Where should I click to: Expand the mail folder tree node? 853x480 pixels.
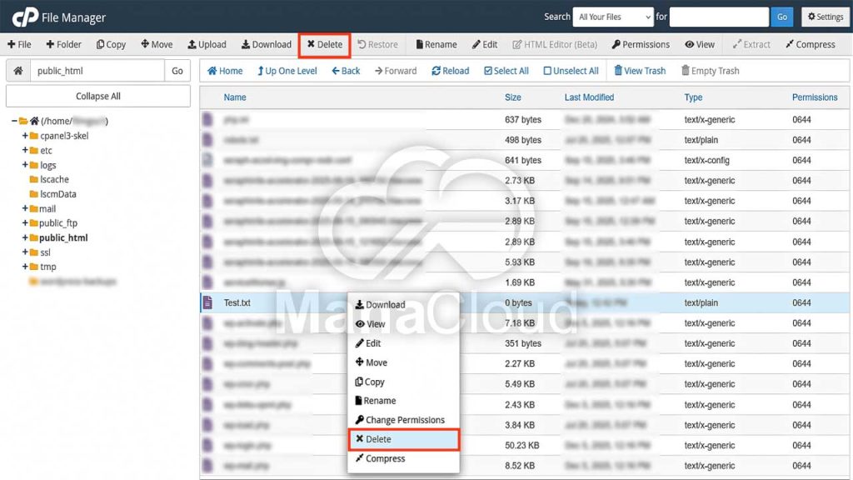pos(25,209)
